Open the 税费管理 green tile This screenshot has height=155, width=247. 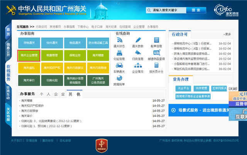tap(52, 55)
